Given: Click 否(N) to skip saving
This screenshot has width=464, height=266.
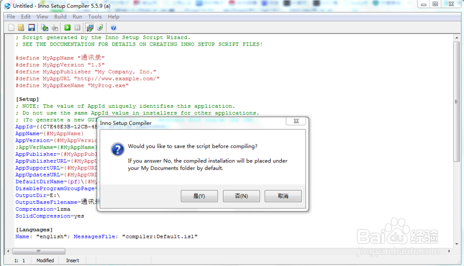Looking at the screenshot, I should (x=241, y=196).
